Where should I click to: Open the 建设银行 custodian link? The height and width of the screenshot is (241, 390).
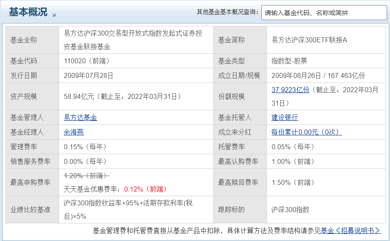(x=285, y=117)
